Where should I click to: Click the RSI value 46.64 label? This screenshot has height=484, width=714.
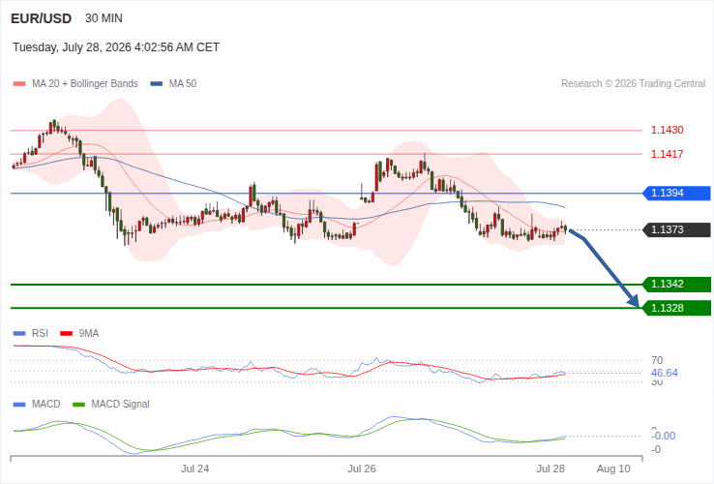665,374
